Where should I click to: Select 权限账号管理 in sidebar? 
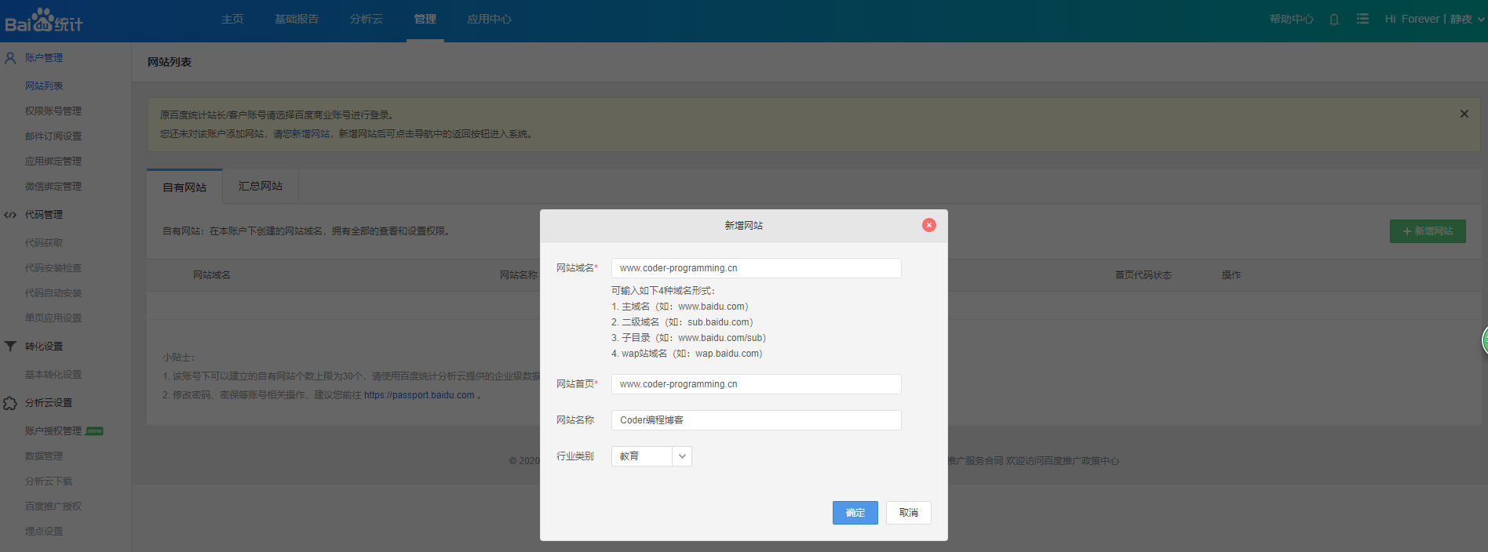click(53, 111)
